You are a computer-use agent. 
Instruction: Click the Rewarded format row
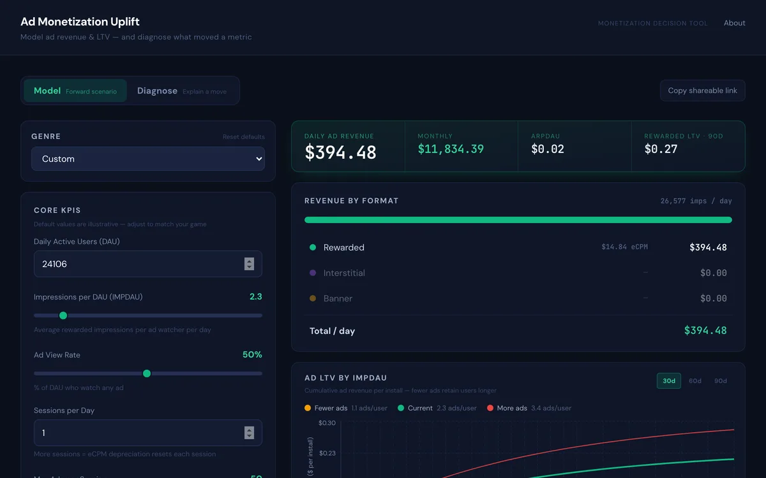pyautogui.click(x=518, y=247)
